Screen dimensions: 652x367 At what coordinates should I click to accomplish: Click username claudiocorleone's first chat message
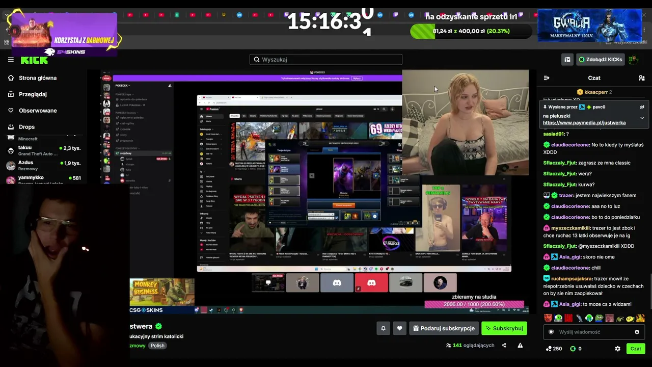[x=570, y=145]
